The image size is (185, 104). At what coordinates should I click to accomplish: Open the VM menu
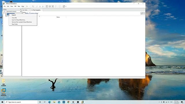click(x=15, y=6)
